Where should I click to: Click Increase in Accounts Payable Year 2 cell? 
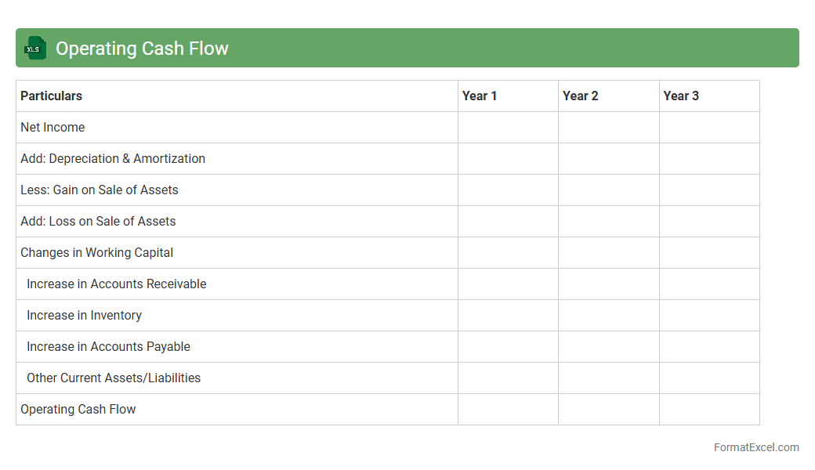click(x=608, y=346)
